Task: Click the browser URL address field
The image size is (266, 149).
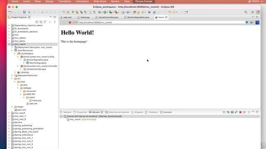Action: tap(162, 22)
